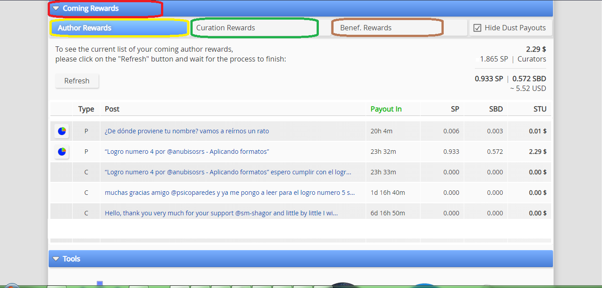602x288 pixels.
Task: Open pie chart icon for ¿De dónde proviene post
Action: 62,131
